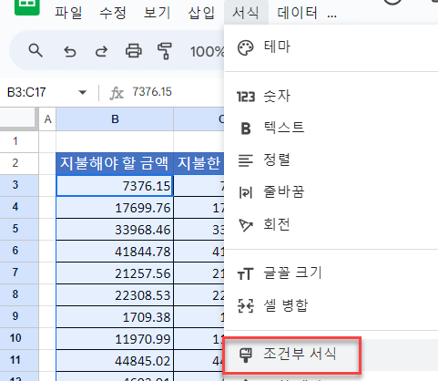
Task: Open the 데이터 menu
Action: pos(297,13)
